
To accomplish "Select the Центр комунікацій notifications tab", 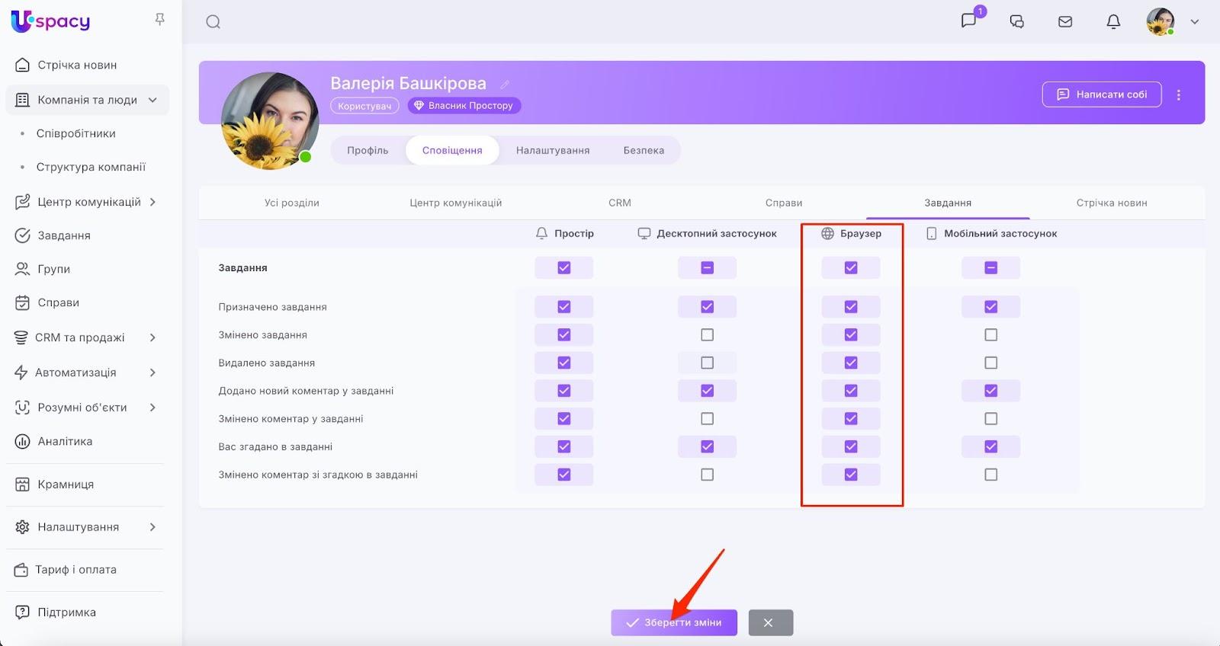I will click(456, 203).
